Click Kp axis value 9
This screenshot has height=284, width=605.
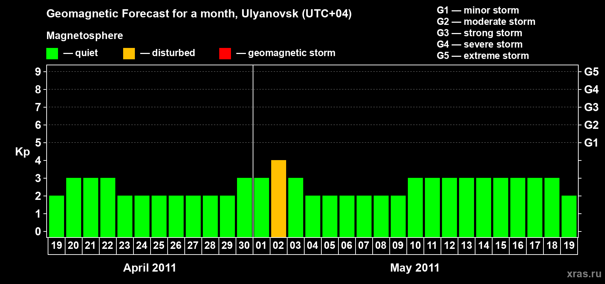click(38, 72)
